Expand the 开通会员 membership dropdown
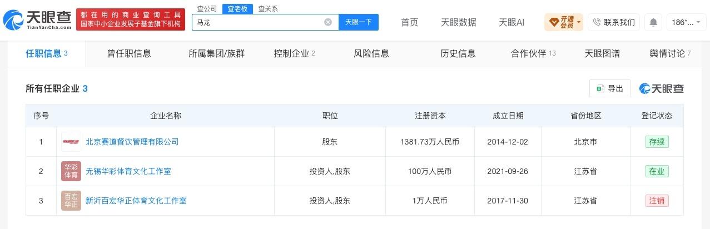Viewport: 710px width, 229px height. [x=565, y=22]
